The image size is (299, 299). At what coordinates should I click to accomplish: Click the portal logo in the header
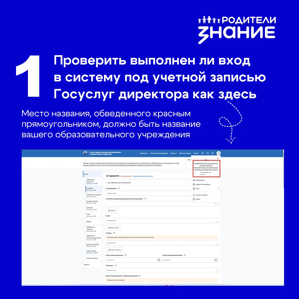tap(85, 153)
